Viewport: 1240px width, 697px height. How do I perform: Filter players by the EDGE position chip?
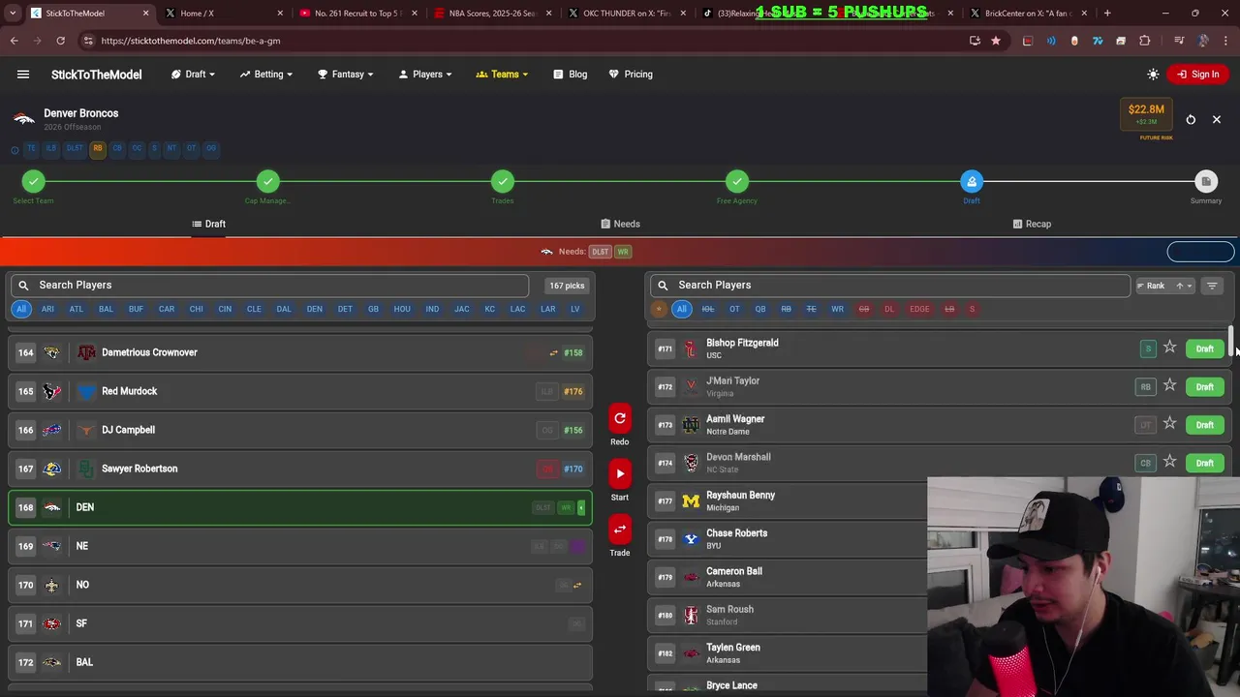919,309
